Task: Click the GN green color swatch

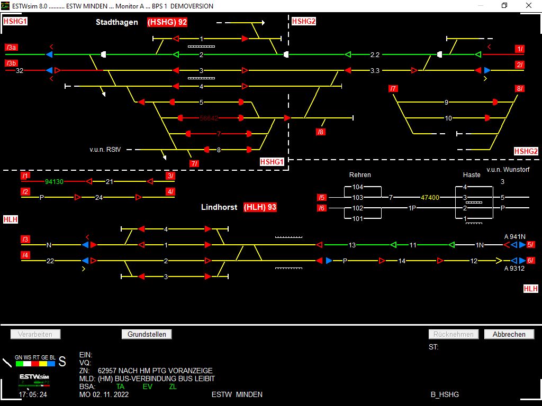Action: [19, 363]
